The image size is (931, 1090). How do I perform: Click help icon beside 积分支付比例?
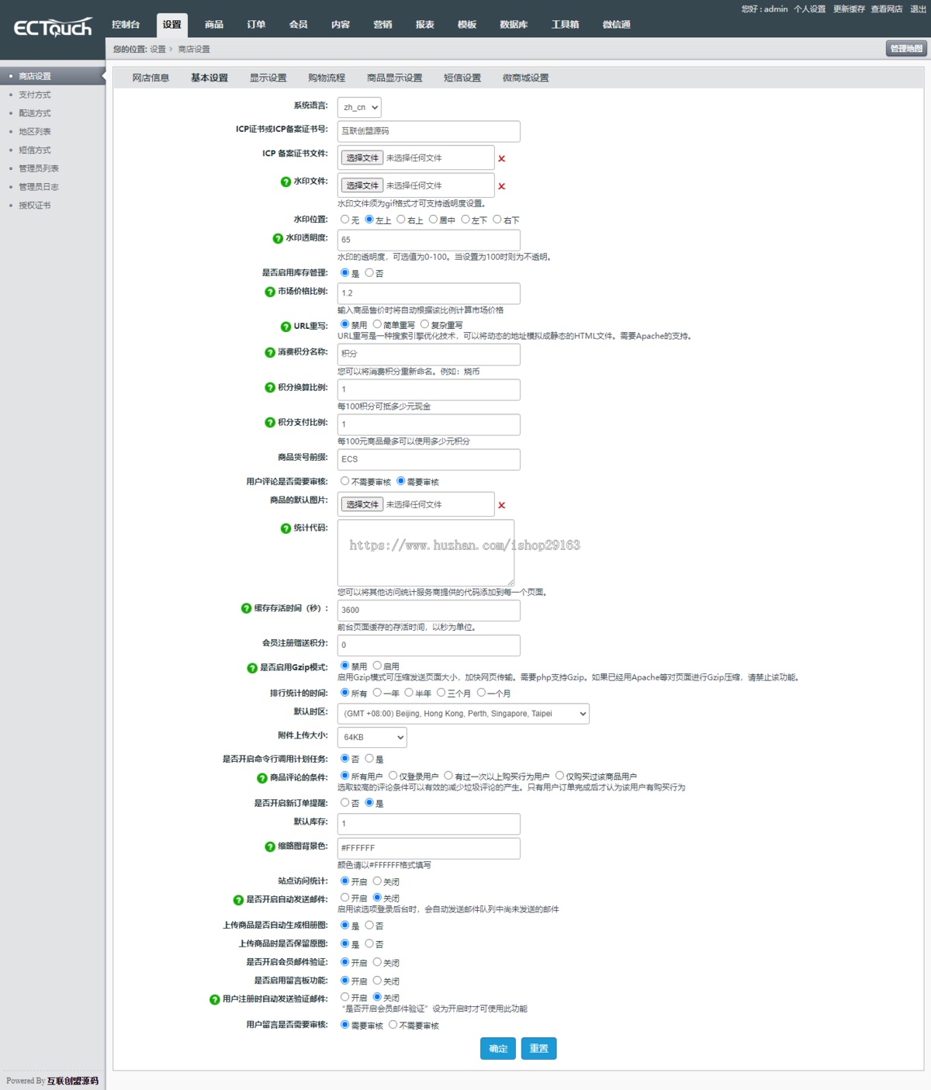270,423
